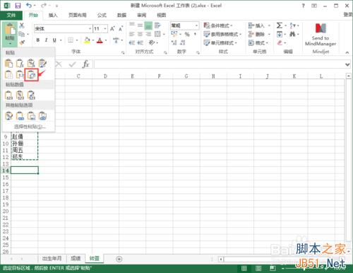Viewport: 353px width, 273px height.
Task: Open the font size dropdown
Action: coord(105,29)
